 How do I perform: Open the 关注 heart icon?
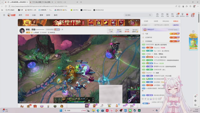pyautogui.click(x=162, y=15)
